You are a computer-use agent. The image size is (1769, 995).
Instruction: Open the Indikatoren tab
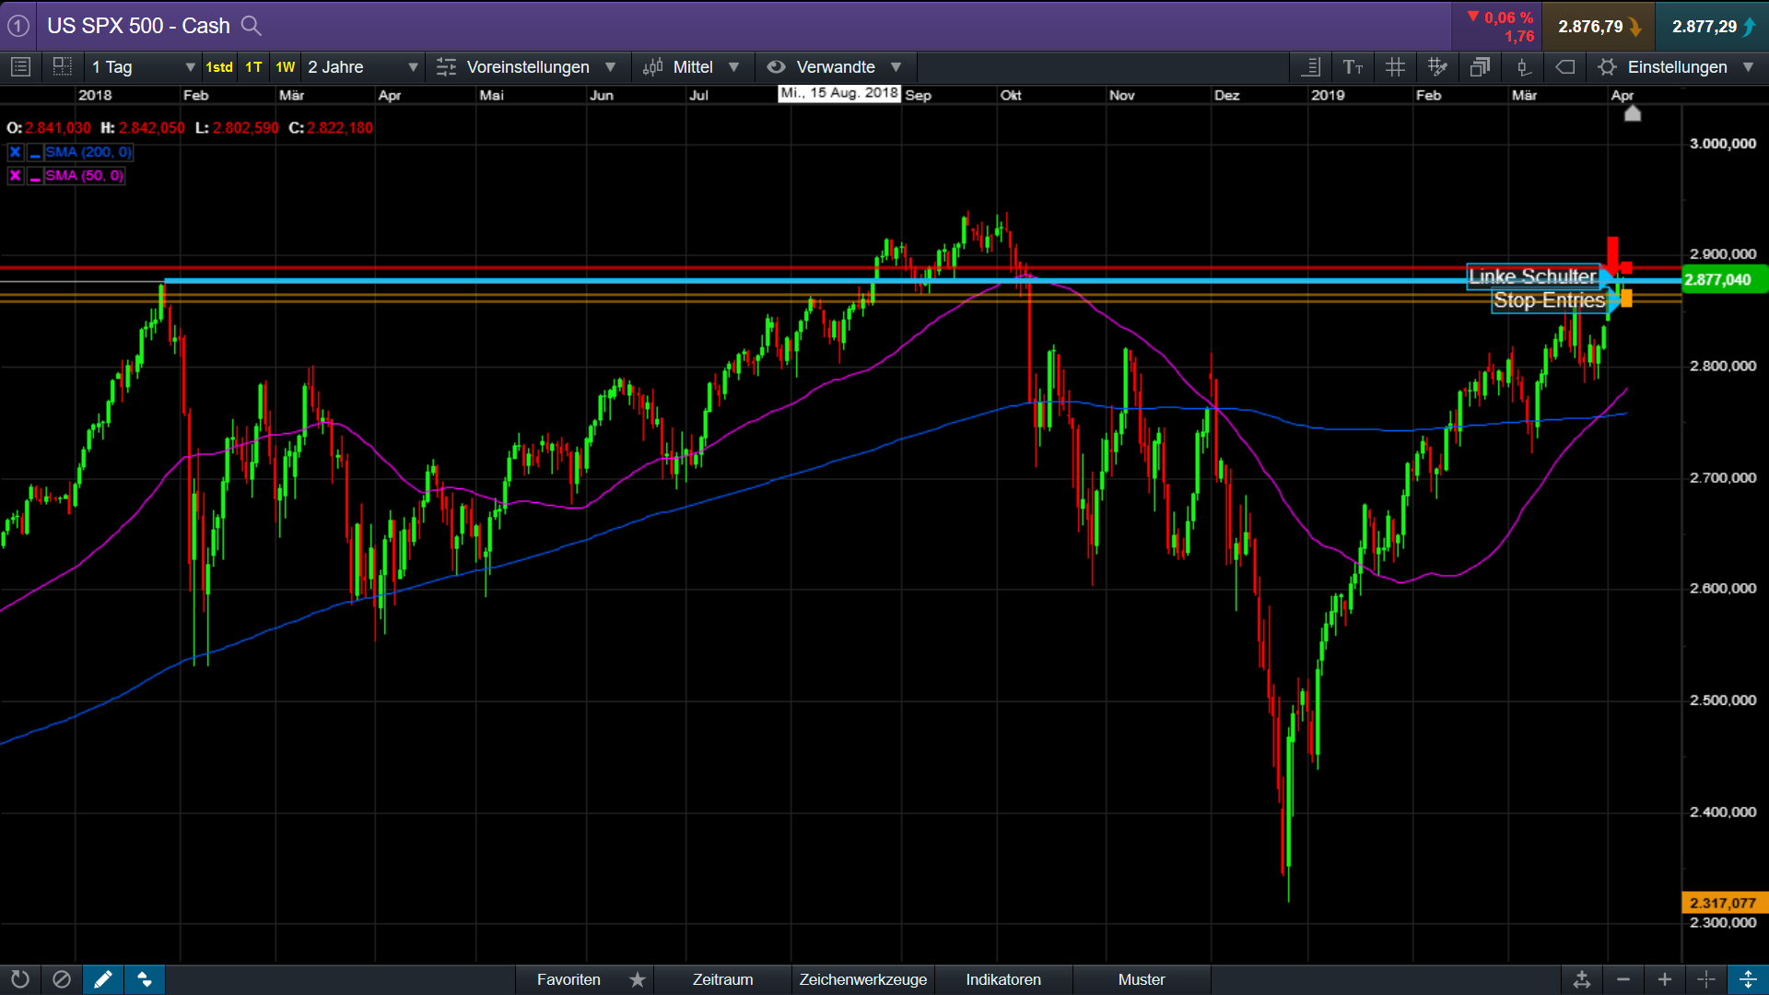[x=1002, y=979]
